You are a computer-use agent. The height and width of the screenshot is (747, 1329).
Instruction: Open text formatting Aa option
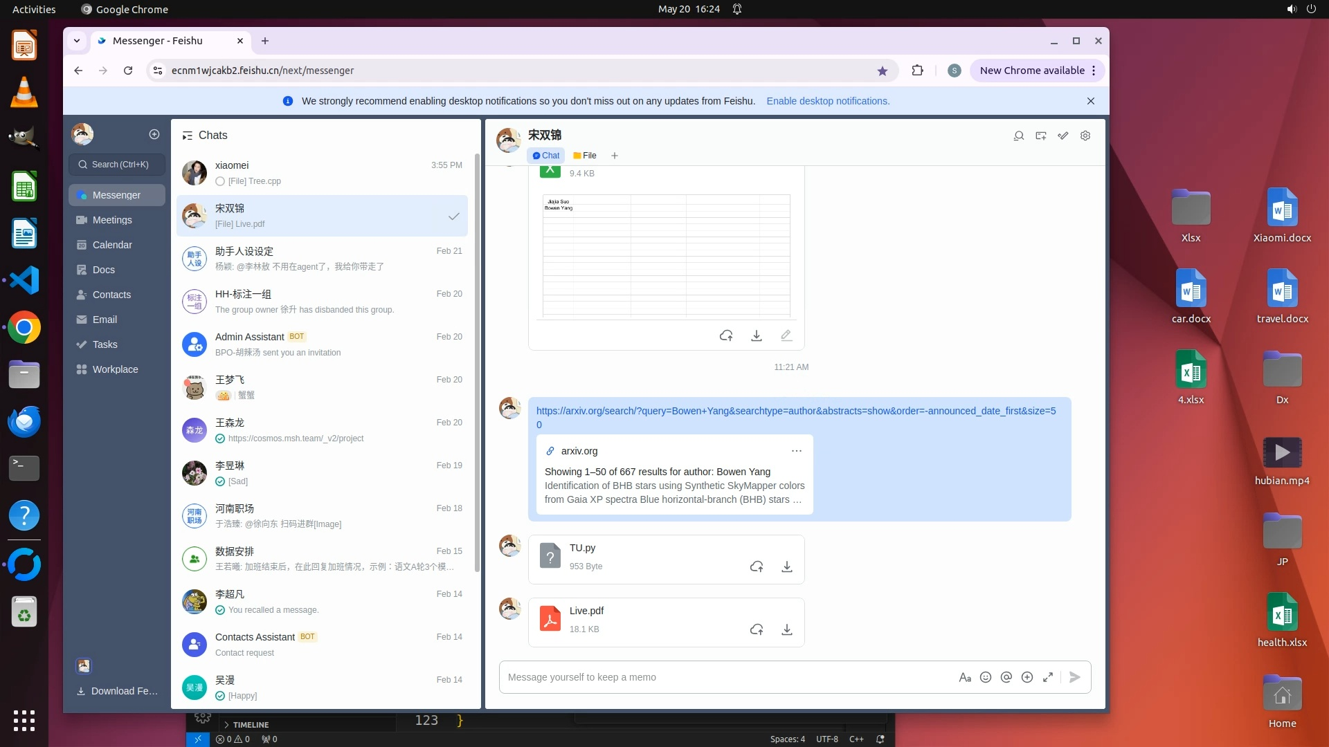(x=965, y=677)
